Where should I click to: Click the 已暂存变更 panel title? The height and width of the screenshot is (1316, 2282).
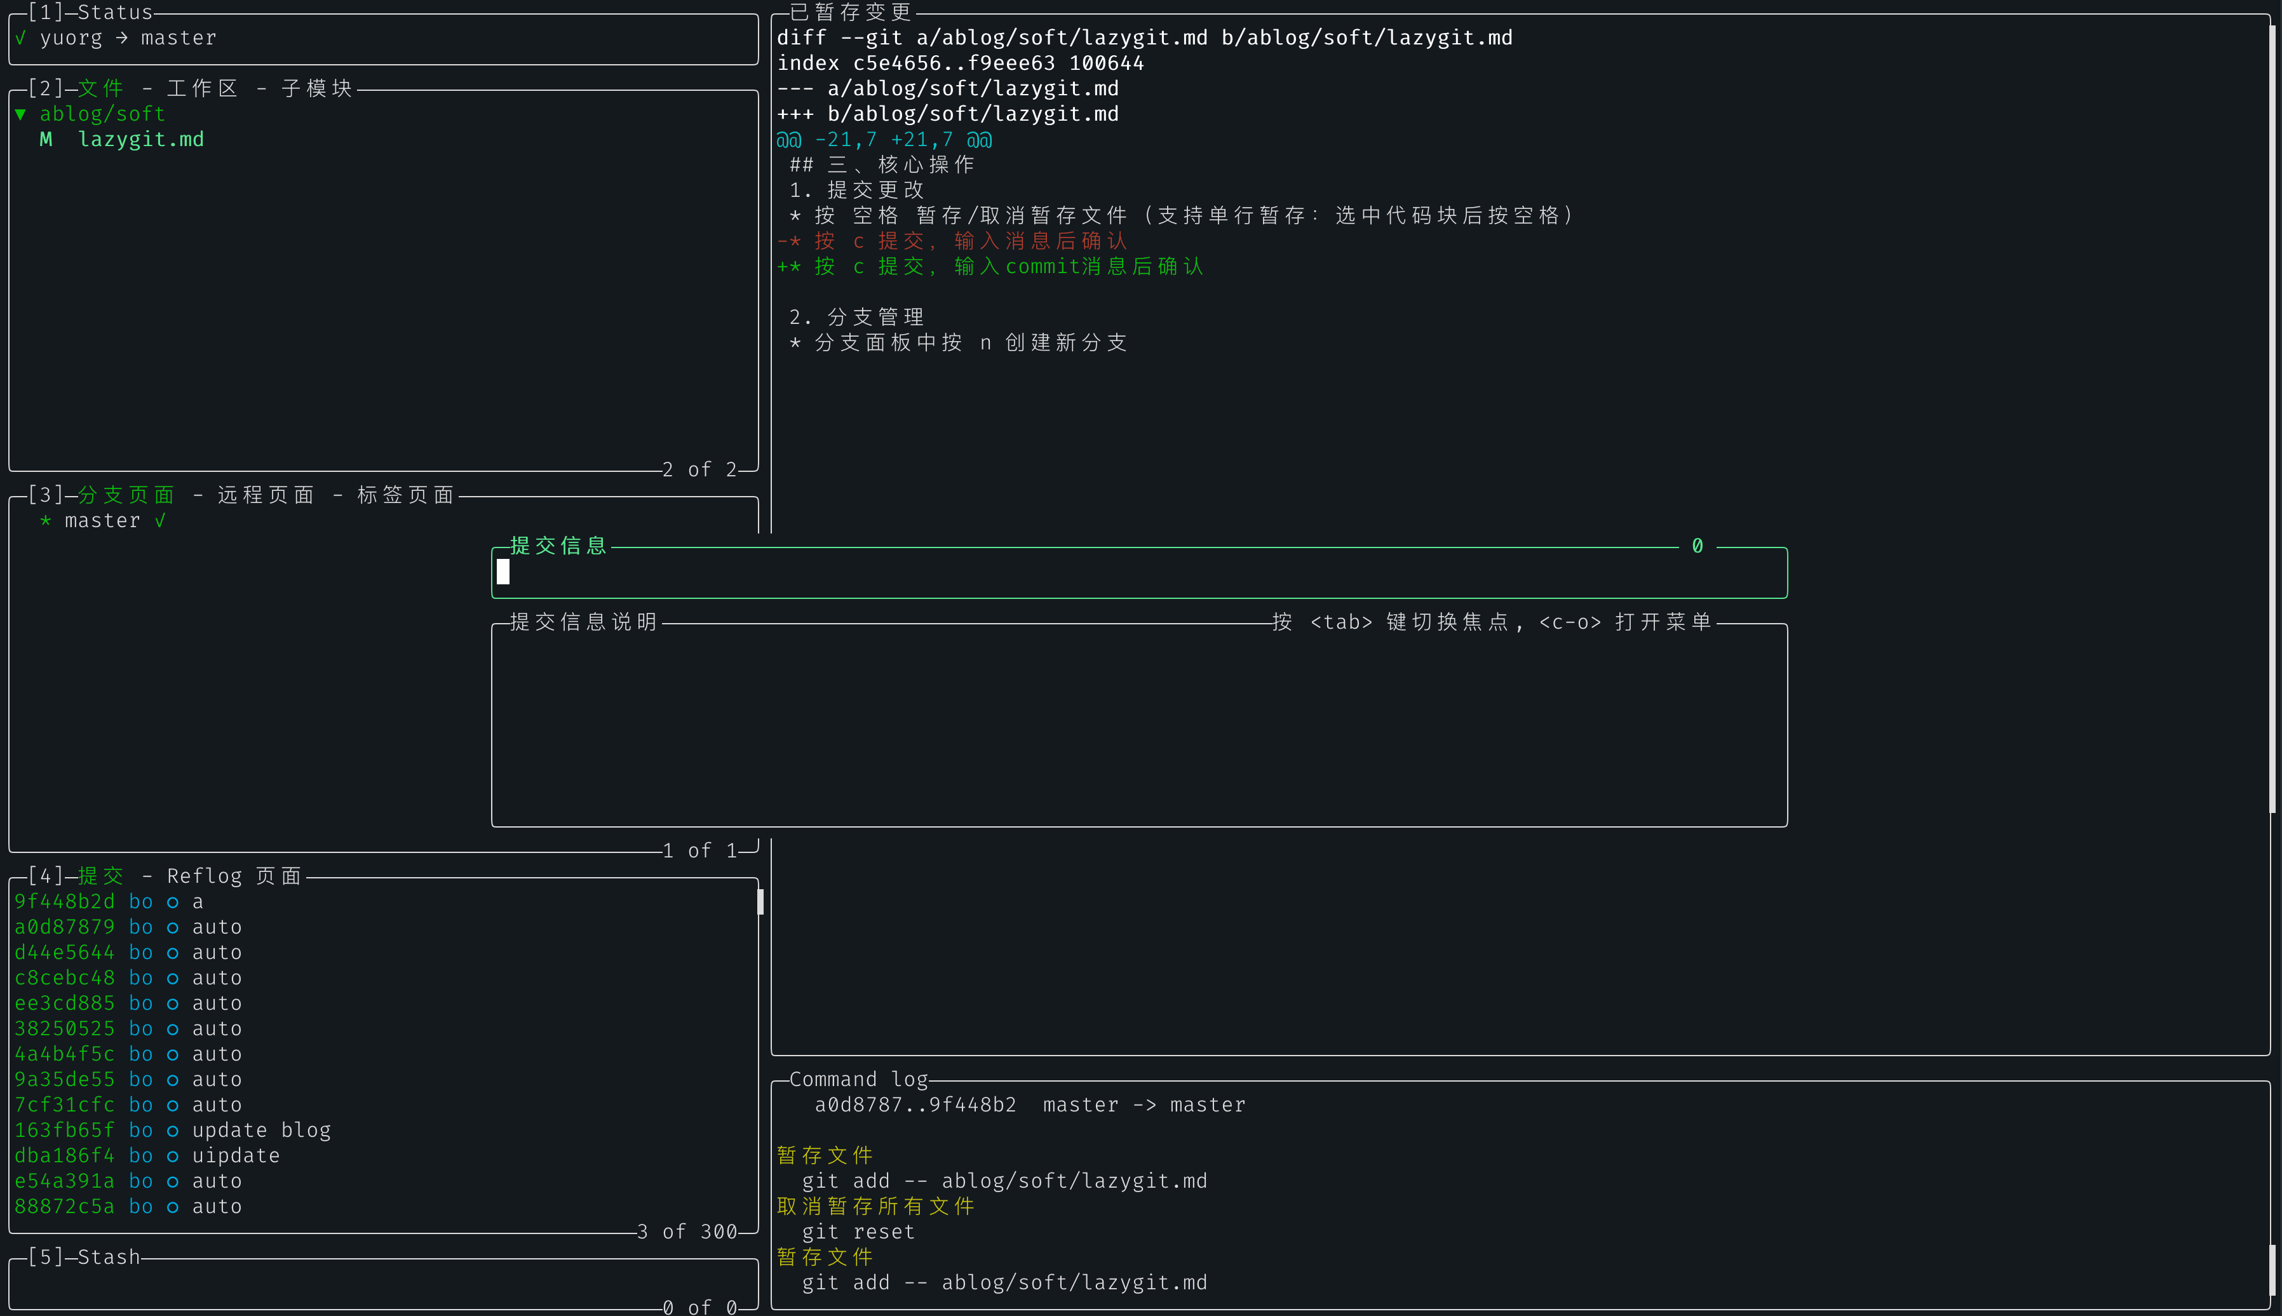coord(850,13)
